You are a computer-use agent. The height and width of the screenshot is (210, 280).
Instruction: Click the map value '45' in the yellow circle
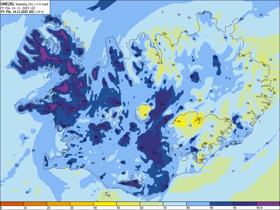(145, 115)
